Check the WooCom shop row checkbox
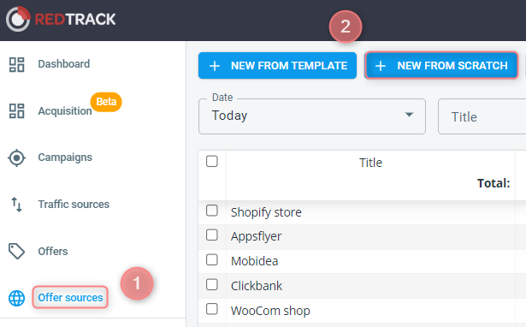 coord(212,309)
